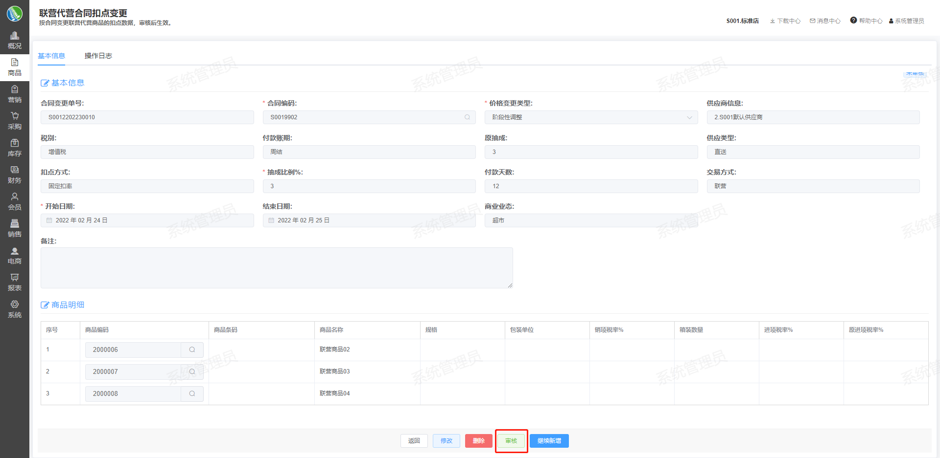Open the 电商 e-commerce sidebar section
Screen dimensions: 940x458
[x=15, y=256]
